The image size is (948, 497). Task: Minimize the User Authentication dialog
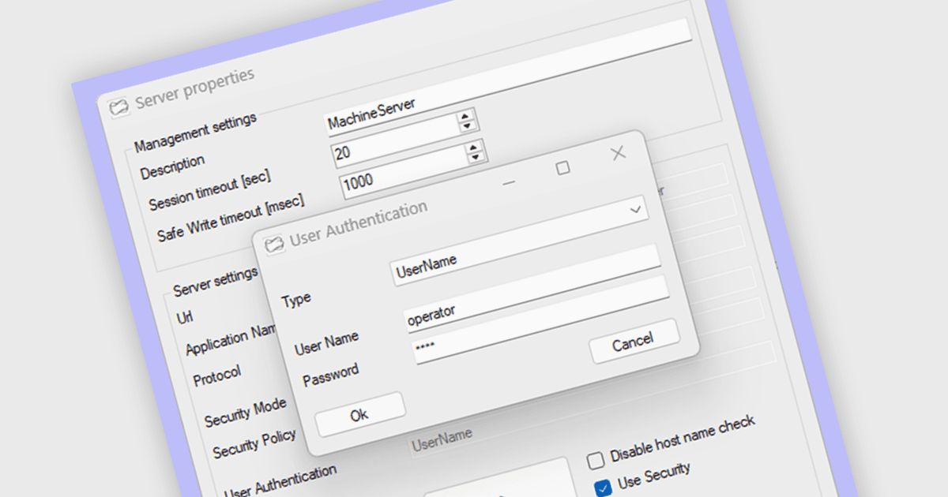(509, 182)
